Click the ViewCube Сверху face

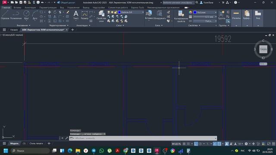263,49
